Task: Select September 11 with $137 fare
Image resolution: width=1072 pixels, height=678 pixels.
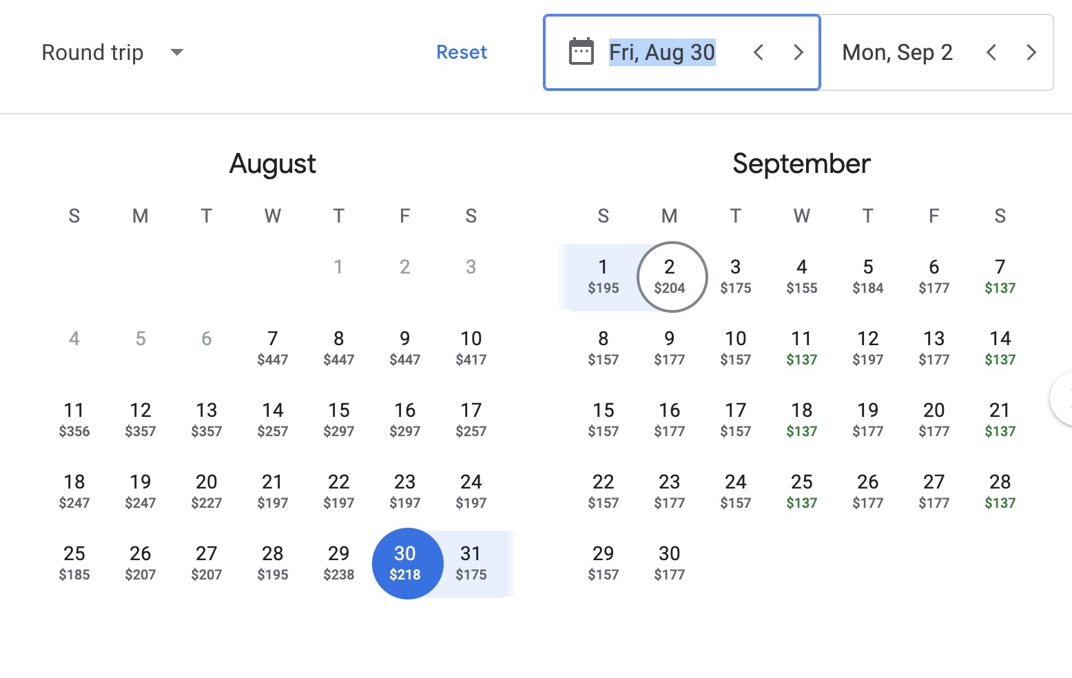Action: 801,347
